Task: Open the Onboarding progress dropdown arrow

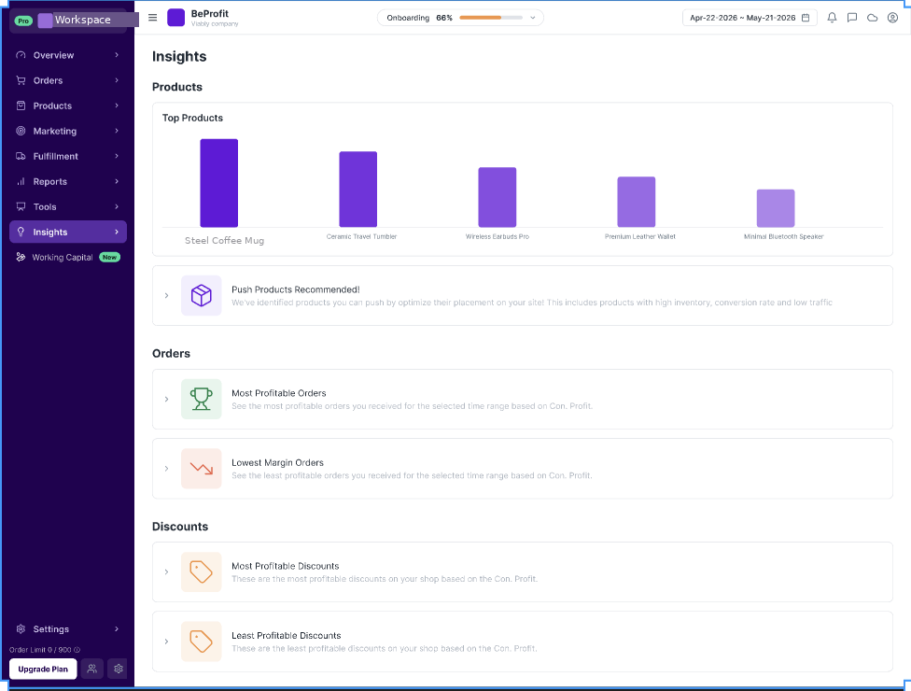Action: coord(533,18)
